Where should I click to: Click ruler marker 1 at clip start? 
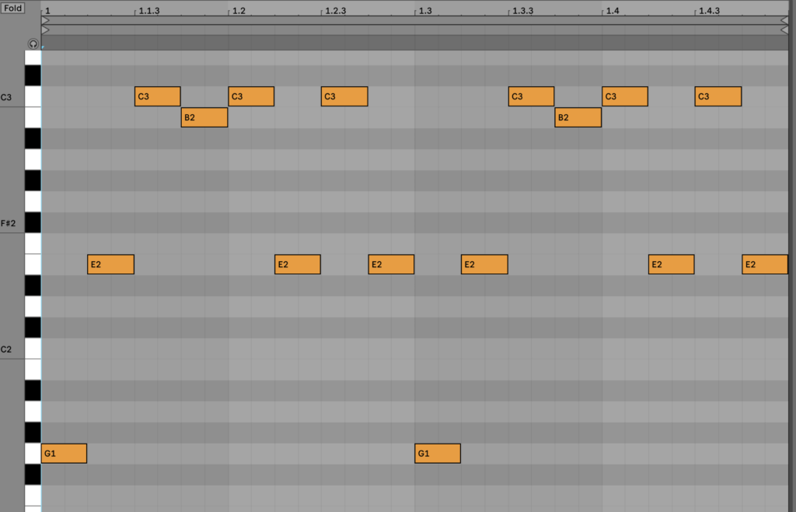point(47,11)
